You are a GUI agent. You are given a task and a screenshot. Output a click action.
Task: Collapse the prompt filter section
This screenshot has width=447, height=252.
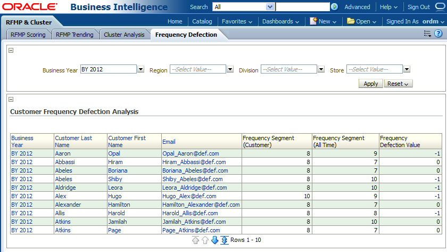(11, 51)
